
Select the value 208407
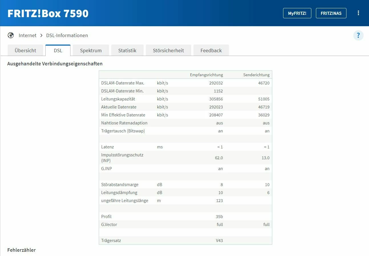(x=215, y=115)
